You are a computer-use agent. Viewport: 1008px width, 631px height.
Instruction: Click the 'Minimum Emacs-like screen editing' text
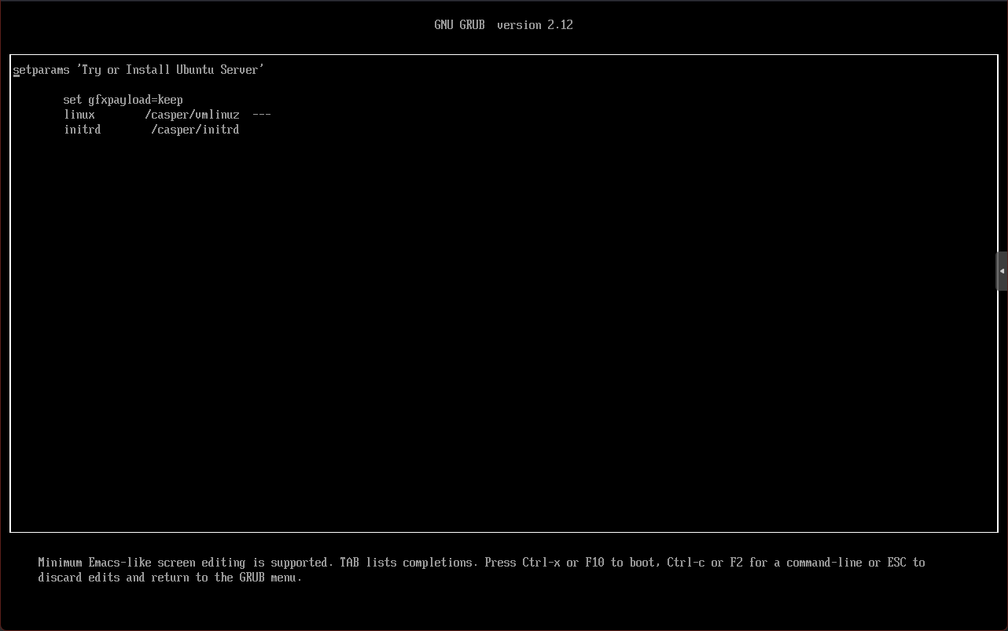141,563
